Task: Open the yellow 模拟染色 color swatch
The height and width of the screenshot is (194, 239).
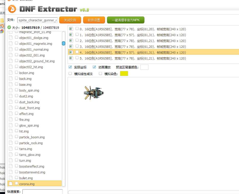Action: pyautogui.click(x=124, y=74)
